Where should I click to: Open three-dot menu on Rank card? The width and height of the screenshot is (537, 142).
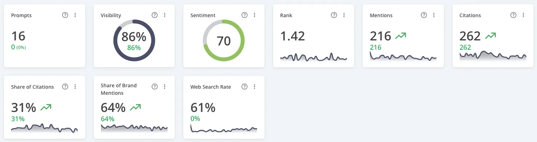(344, 15)
